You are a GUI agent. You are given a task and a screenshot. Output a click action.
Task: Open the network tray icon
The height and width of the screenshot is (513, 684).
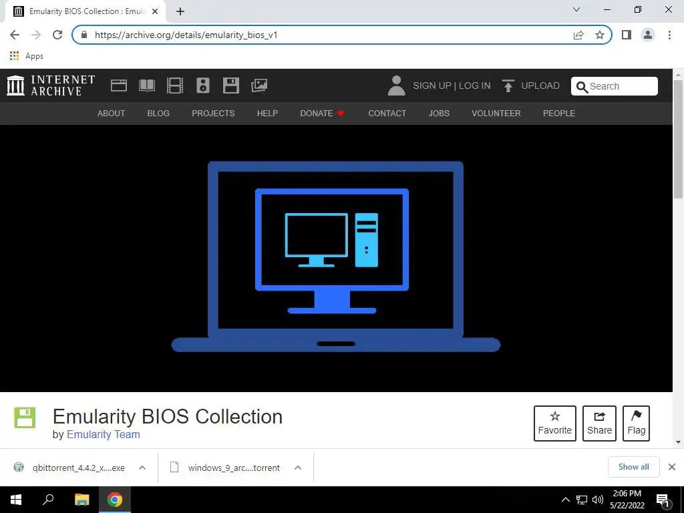582,500
